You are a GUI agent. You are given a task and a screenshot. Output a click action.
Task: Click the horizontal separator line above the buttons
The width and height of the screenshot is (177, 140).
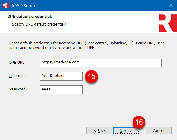pos(90,123)
